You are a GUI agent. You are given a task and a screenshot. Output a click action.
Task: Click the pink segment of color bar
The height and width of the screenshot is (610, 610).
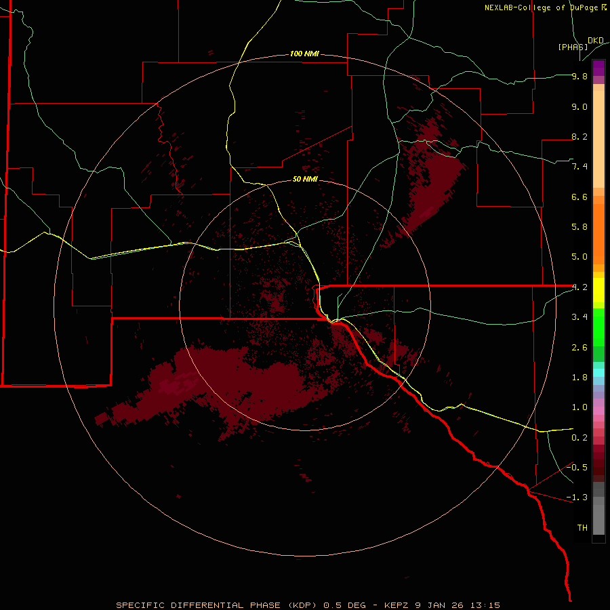(x=598, y=411)
